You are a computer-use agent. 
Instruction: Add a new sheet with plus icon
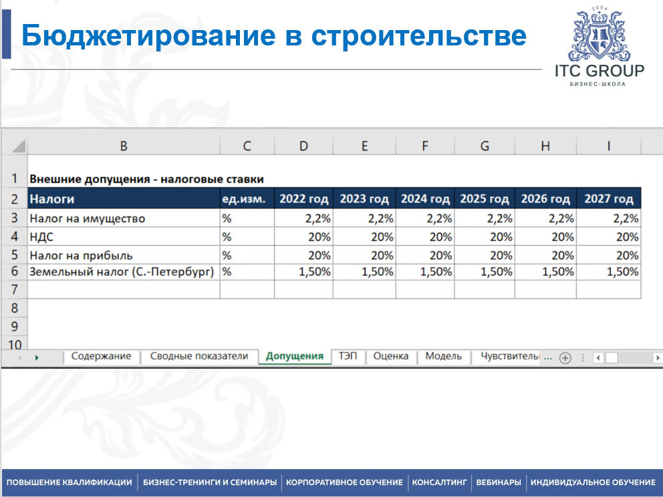coord(565,357)
